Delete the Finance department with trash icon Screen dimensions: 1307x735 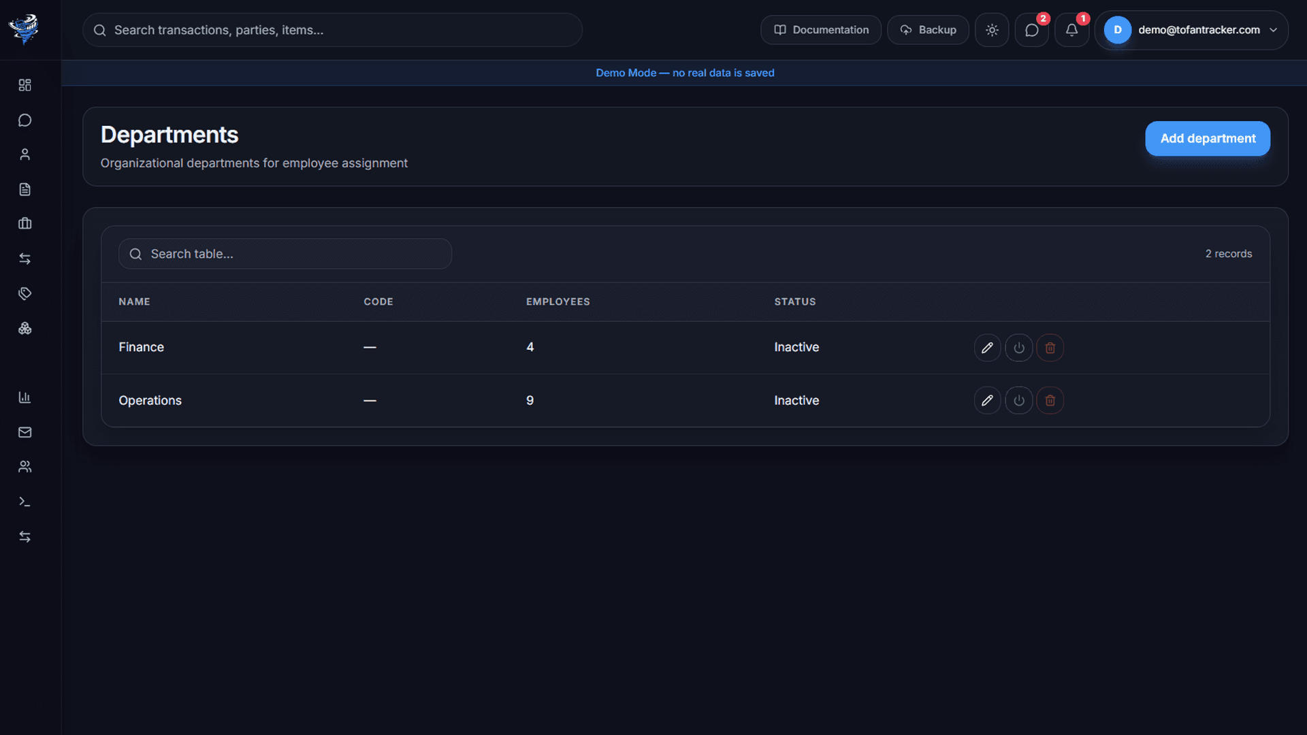[1050, 348]
